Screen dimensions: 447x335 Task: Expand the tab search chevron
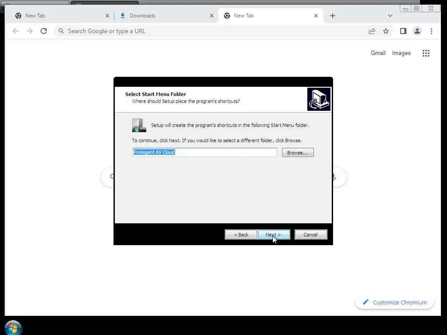(x=390, y=16)
